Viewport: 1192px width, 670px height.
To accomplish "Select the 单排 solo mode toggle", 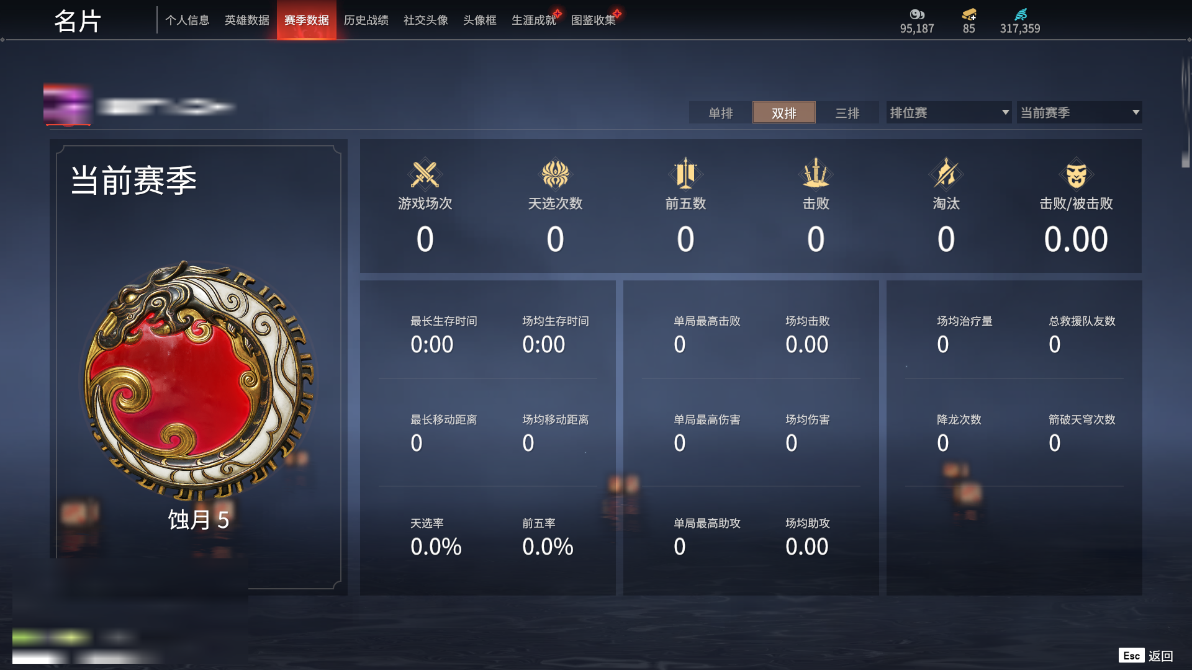I will pyautogui.click(x=720, y=113).
